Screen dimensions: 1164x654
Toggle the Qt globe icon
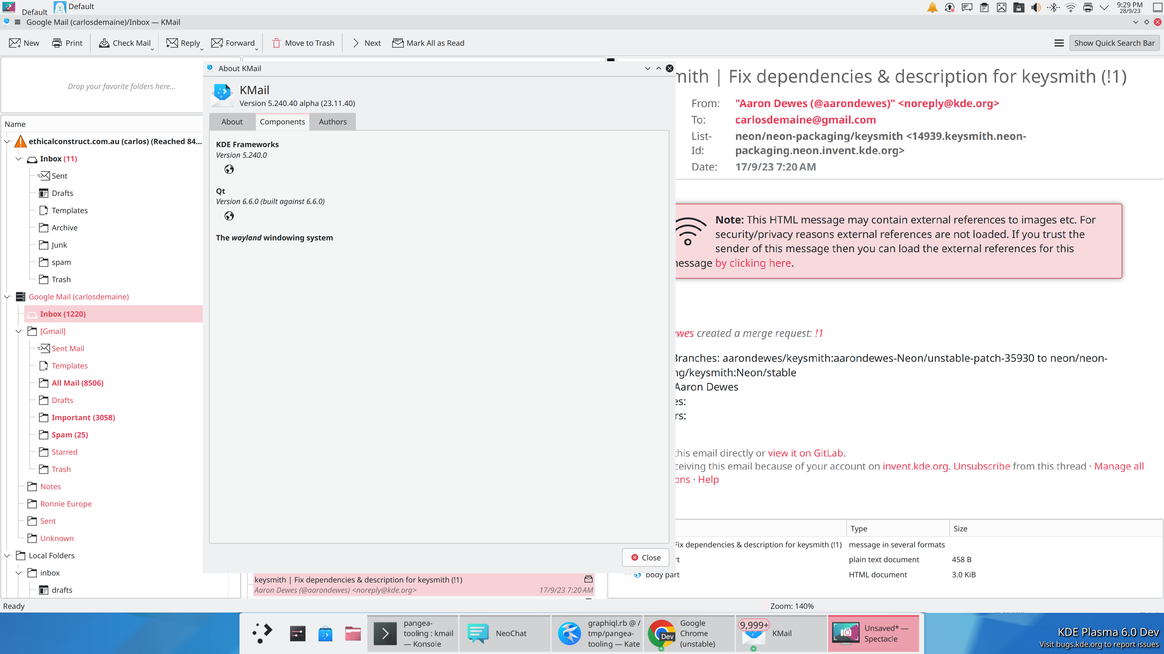click(229, 216)
